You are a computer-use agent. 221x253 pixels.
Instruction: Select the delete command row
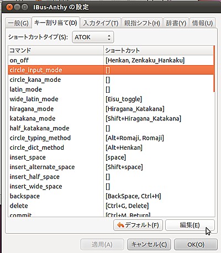point(110,205)
